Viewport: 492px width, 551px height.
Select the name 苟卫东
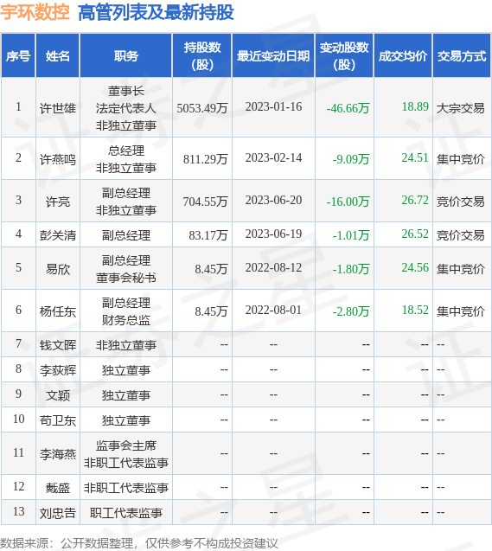[58, 420]
